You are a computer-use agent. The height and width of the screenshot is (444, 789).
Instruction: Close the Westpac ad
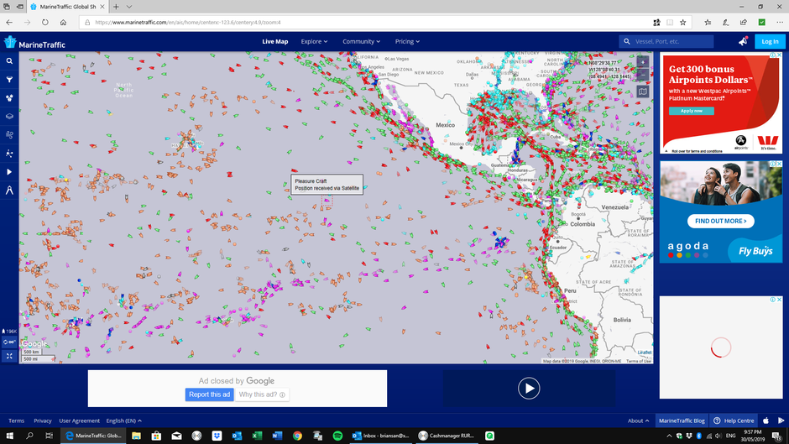coord(779,55)
